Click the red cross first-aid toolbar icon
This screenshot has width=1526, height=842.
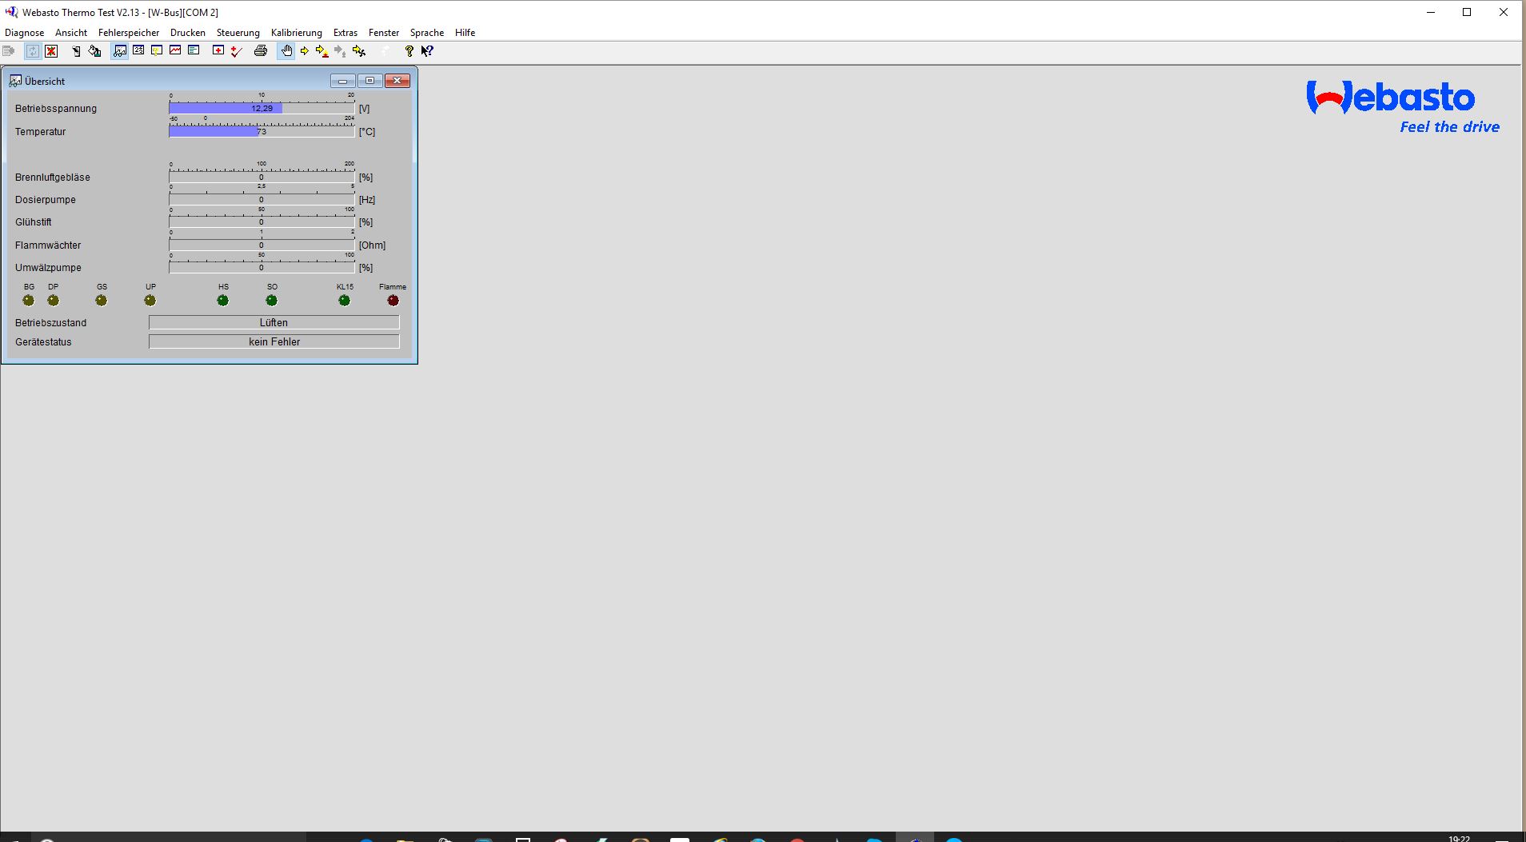tap(218, 50)
